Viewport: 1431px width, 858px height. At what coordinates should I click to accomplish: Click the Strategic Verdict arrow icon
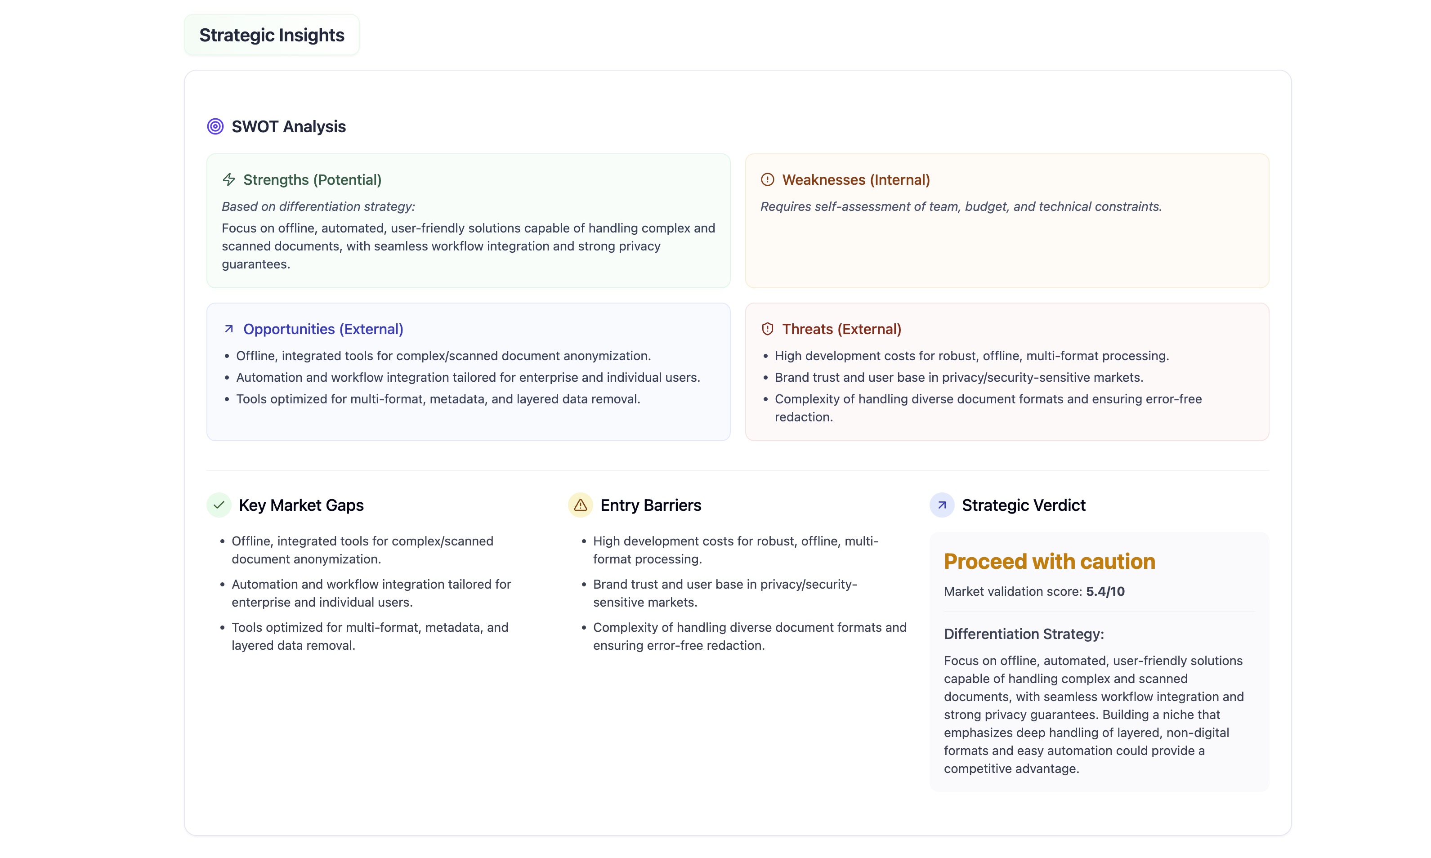coord(941,505)
